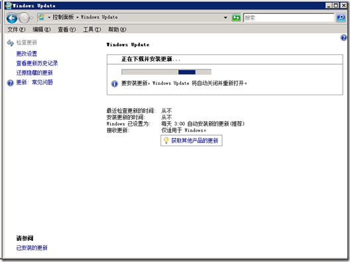Open the address bar history dropdown
The image size is (350, 262).
coord(225,17)
